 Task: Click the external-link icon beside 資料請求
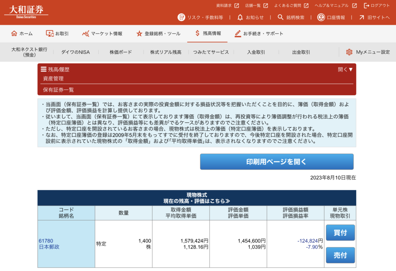pos(237,5)
